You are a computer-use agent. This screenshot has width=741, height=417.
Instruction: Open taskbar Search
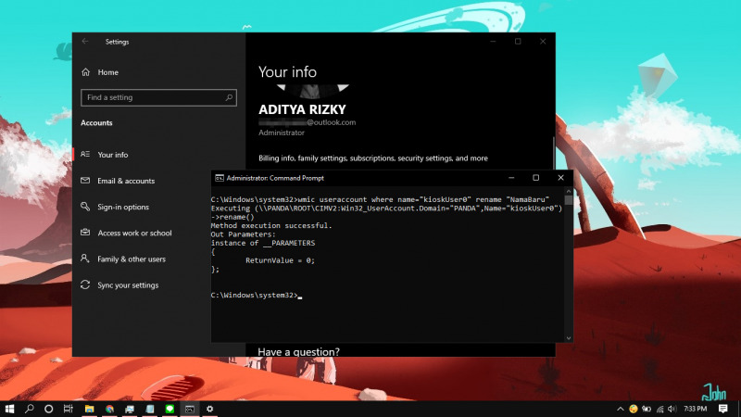coord(30,409)
